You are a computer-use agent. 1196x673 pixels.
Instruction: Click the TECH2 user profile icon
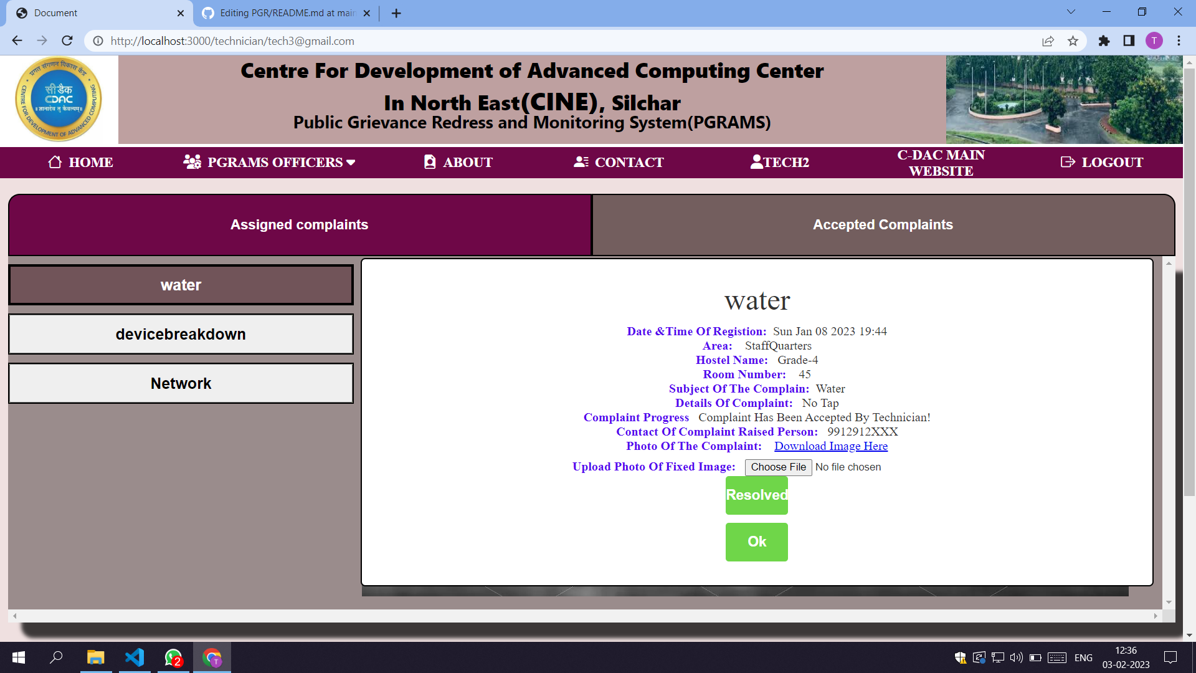[x=756, y=162]
